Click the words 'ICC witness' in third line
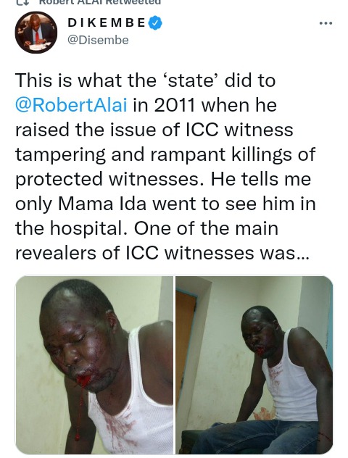The image size is (348, 458). (x=239, y=130)
